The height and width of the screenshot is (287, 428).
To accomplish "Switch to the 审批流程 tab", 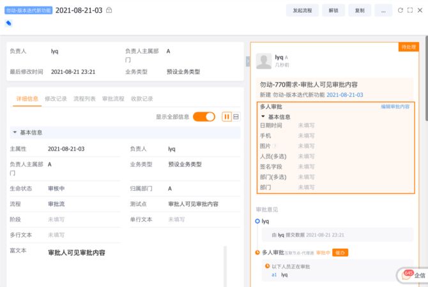I will tap(113, 99).
